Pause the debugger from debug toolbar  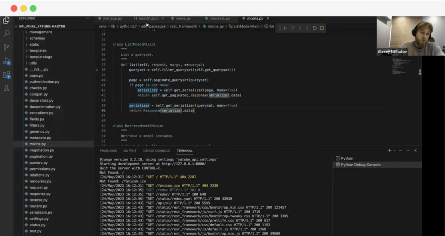tap(285, 28)
